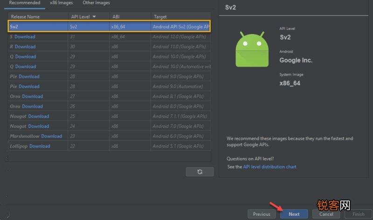The height and width of the screenshot is (220, 373).
Task: Download the Q Android 10.0 Google APIs image
Action: pos(26,56)
